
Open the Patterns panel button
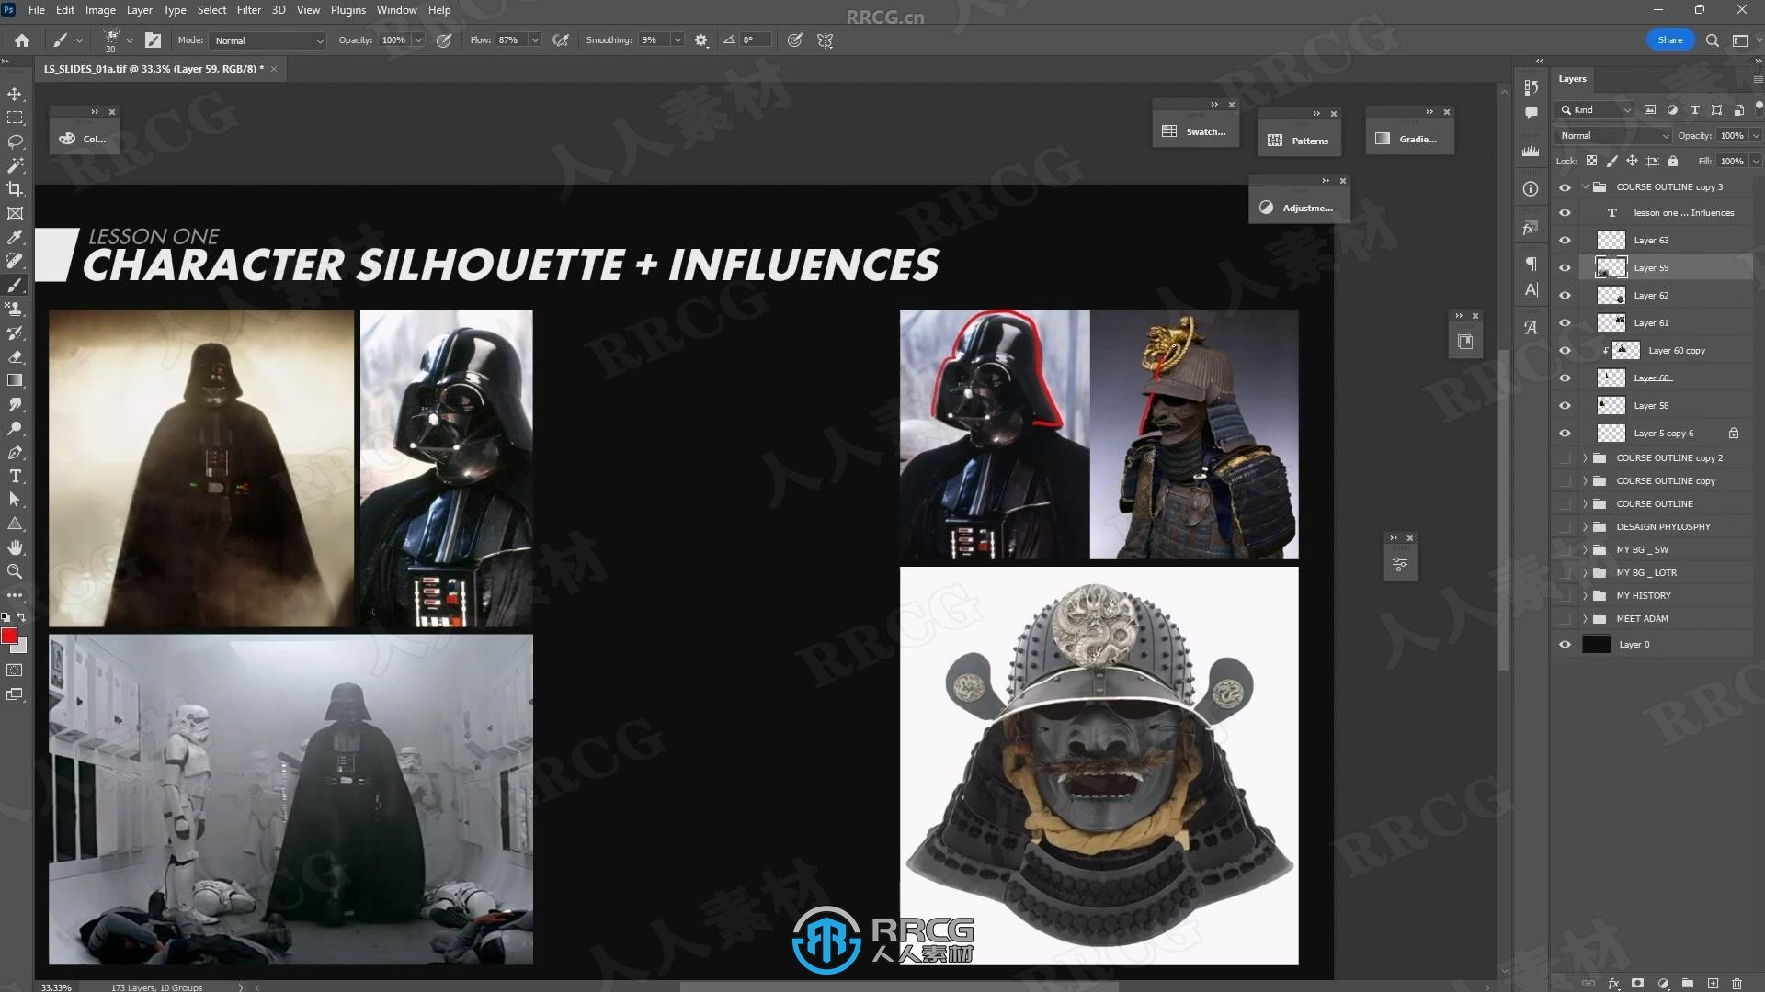click(1299, 141)
